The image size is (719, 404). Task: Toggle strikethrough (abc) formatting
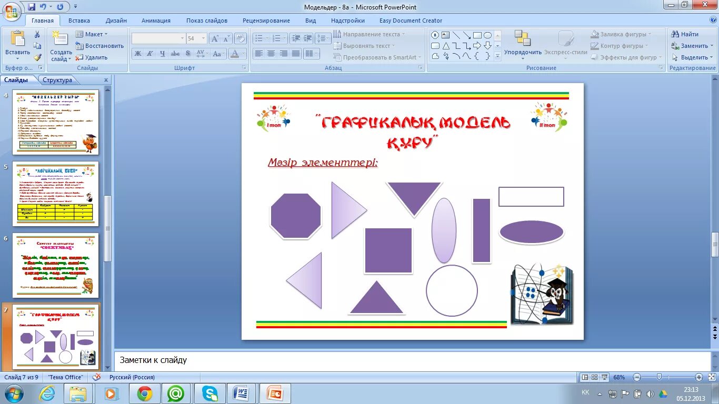click(175, 54)
